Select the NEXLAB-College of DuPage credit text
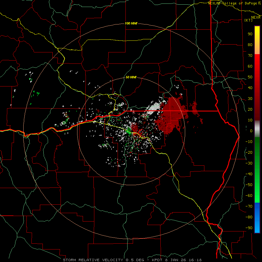Screen dimensions: 262x262 tap(232, 3)
